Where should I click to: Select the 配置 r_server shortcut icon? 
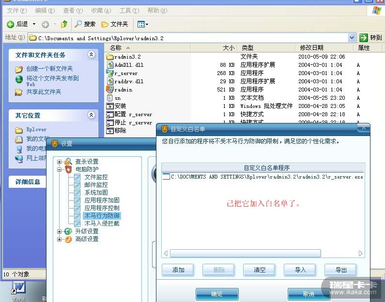[110, 114]
